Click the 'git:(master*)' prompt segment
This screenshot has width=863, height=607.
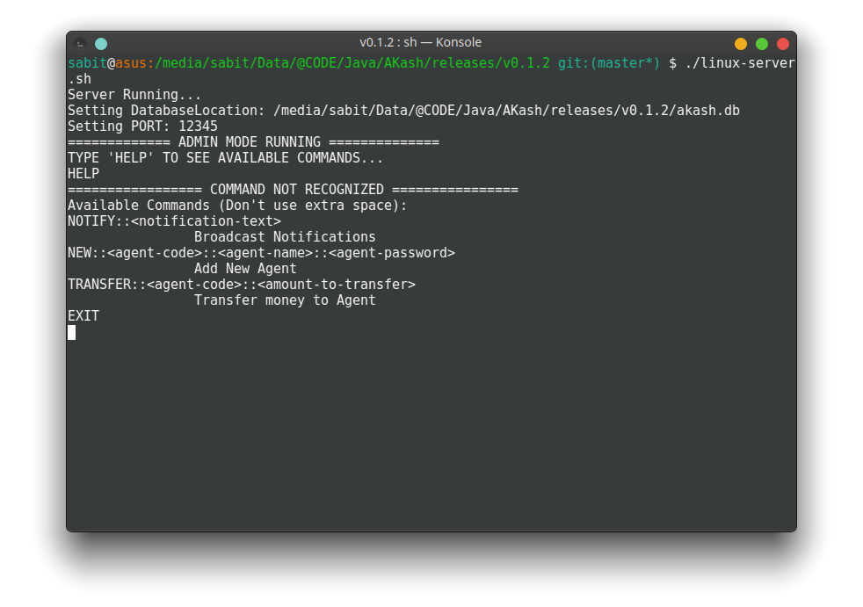(609, 63)
